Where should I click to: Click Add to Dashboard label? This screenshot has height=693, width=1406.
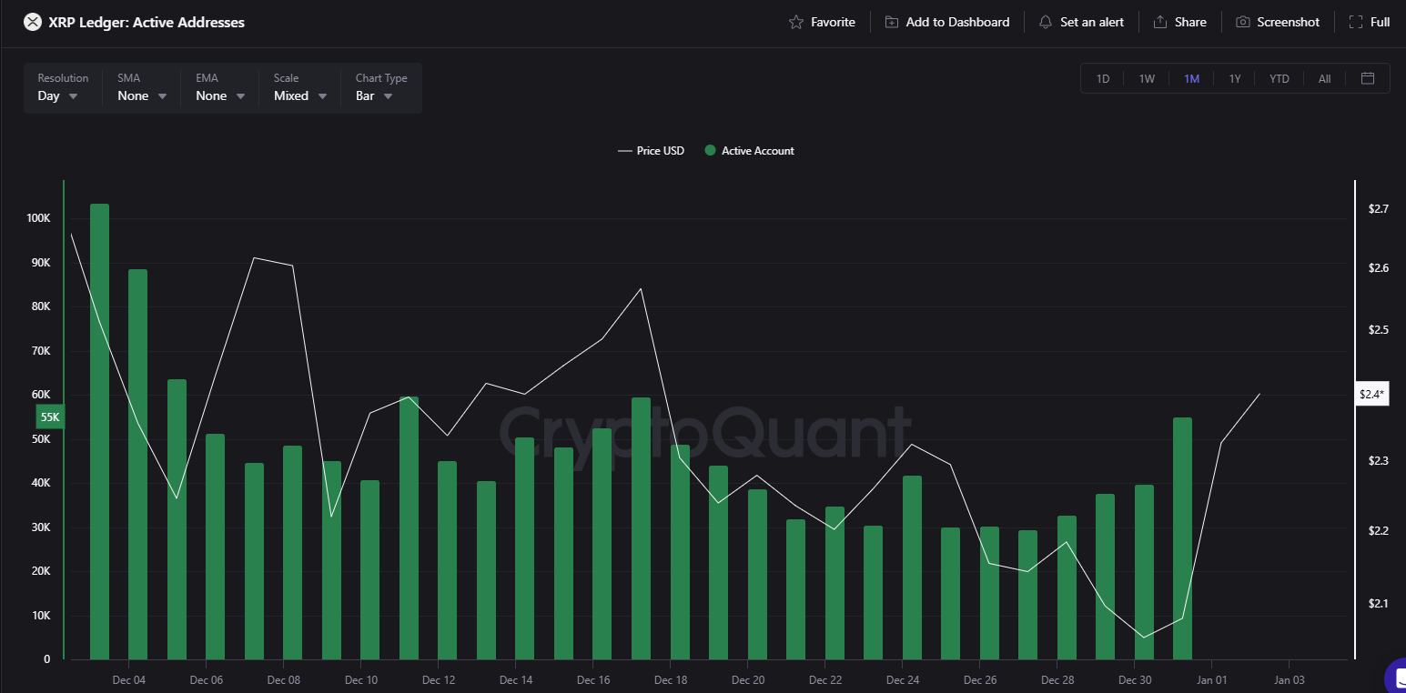(x=957, y=22)
